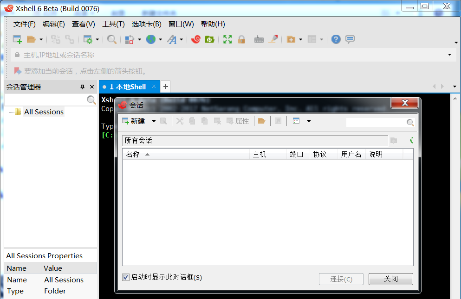The image size is (461, 299).
Task: Click the 主机 column header
Action: coord(268,154)
